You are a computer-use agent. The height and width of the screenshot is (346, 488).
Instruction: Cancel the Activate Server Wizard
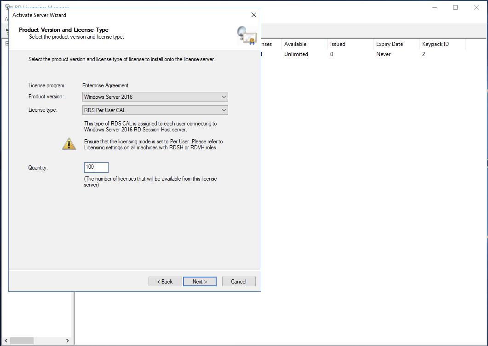click(239, 281)
